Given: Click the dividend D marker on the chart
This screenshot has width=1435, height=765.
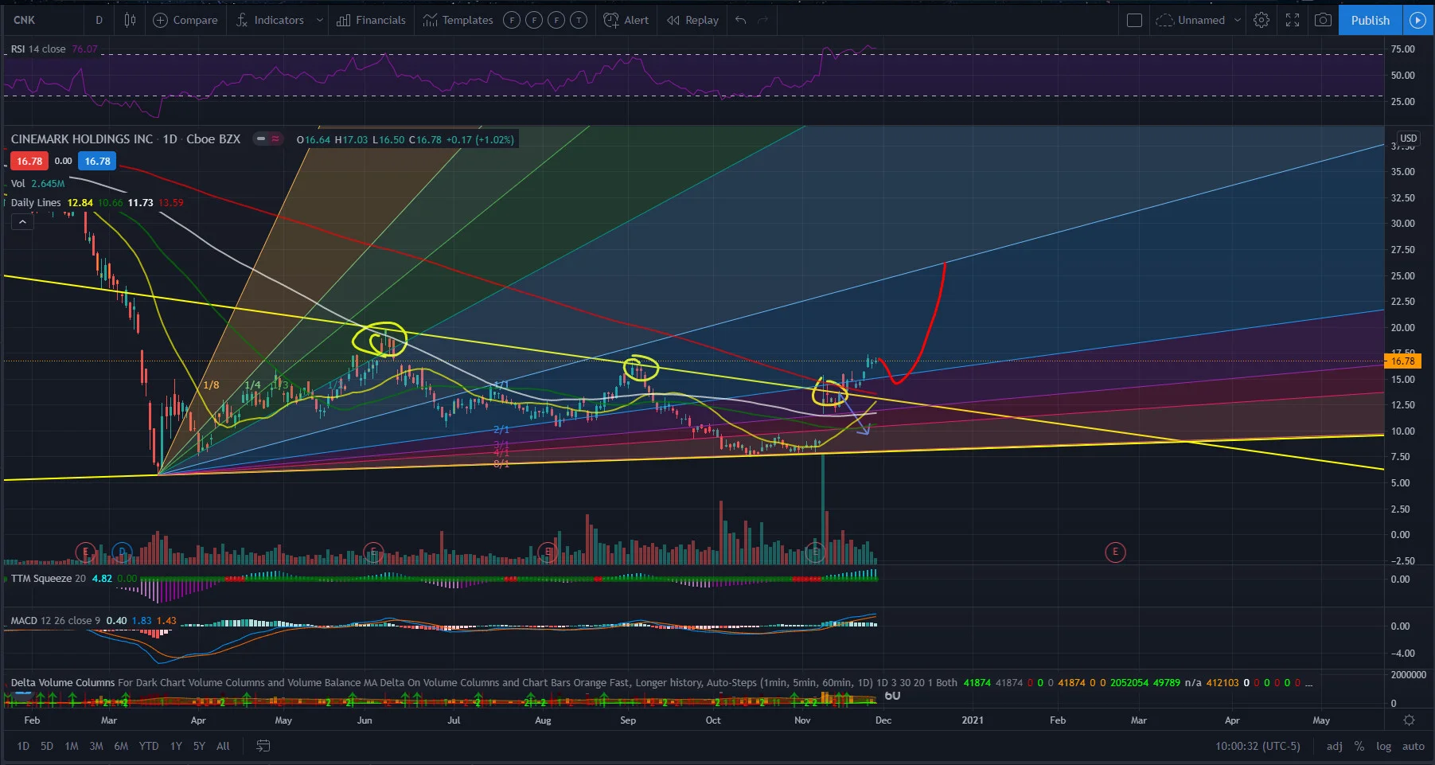Looking at the screenshot, I should tap(122, 551).
